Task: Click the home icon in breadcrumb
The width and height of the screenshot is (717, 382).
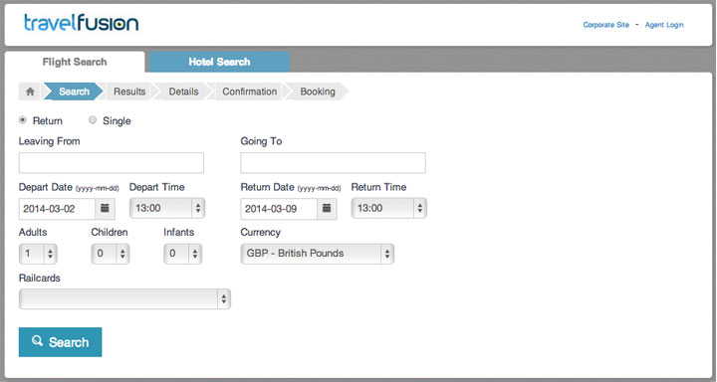Action: pyautogui.click(x=30, y=92)
